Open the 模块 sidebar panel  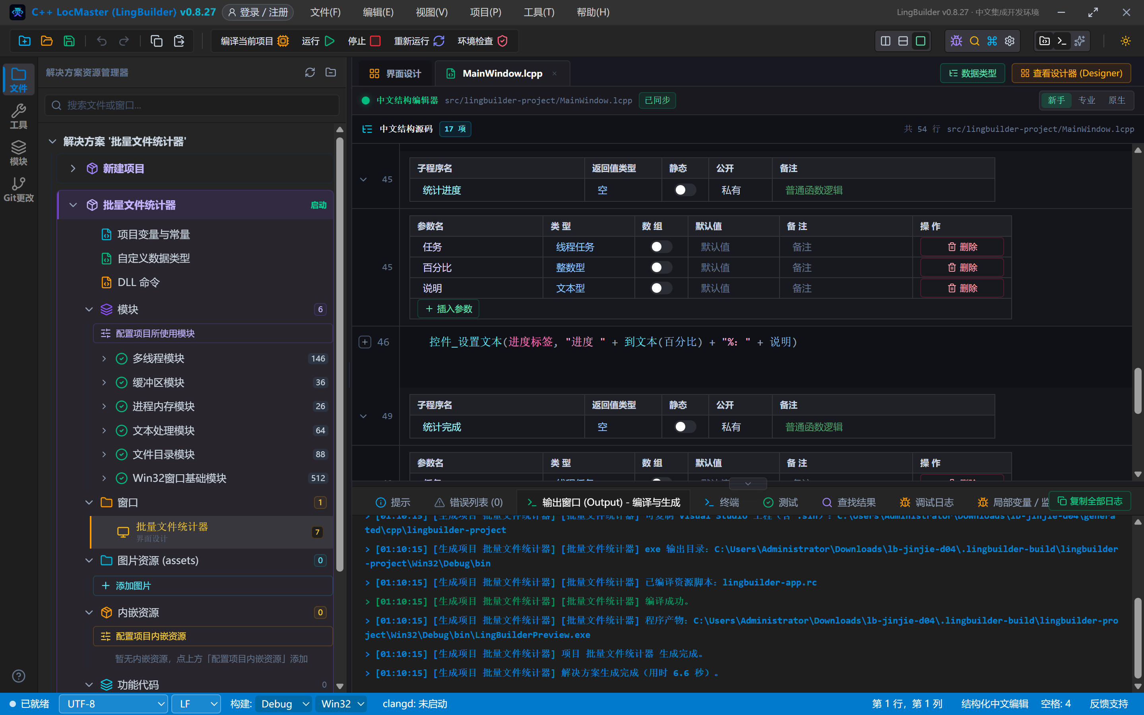(18, 153)
